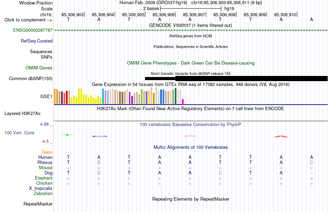Click the Sequences track label

click(x=41, y=51)
